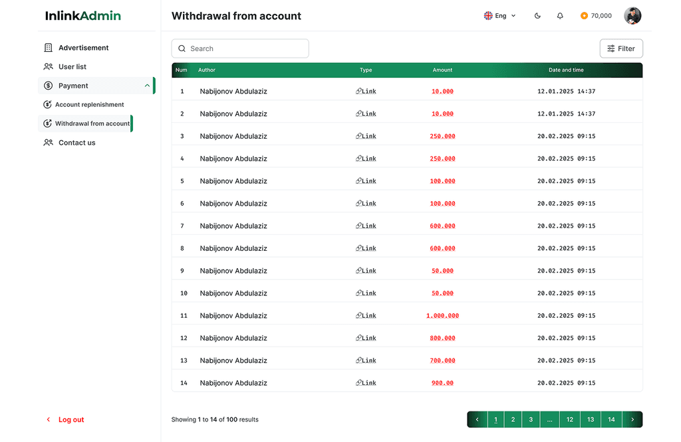681x442 pixels.
Task: Open the Account replenishment page
Action: point(89,105)
